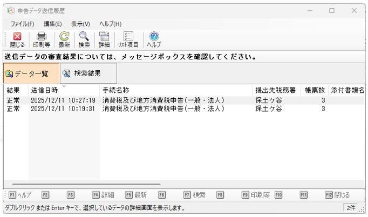The height and width of the screenshot is (217, 368).
Task: Open the 編集(E) menu
Action: (x=52, y=24)
